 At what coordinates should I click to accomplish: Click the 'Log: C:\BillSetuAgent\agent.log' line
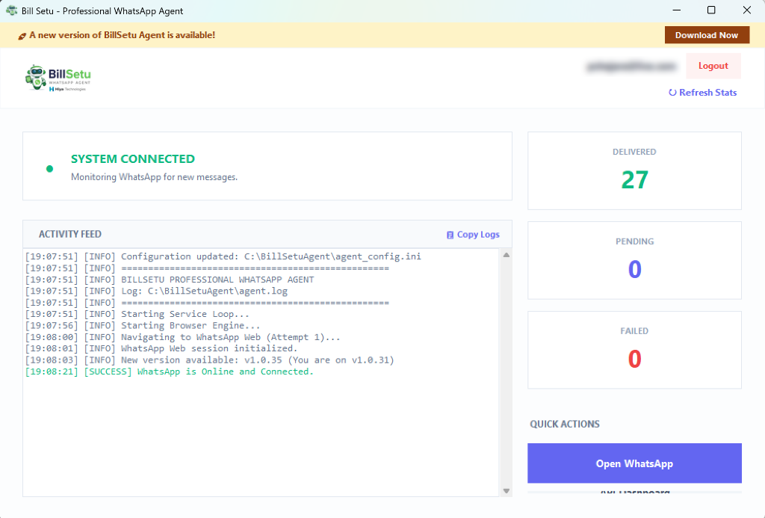click(x=156, y=291)
